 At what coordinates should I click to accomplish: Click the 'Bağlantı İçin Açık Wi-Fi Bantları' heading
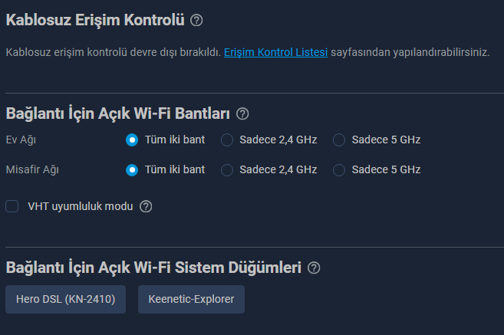point(117,114)
